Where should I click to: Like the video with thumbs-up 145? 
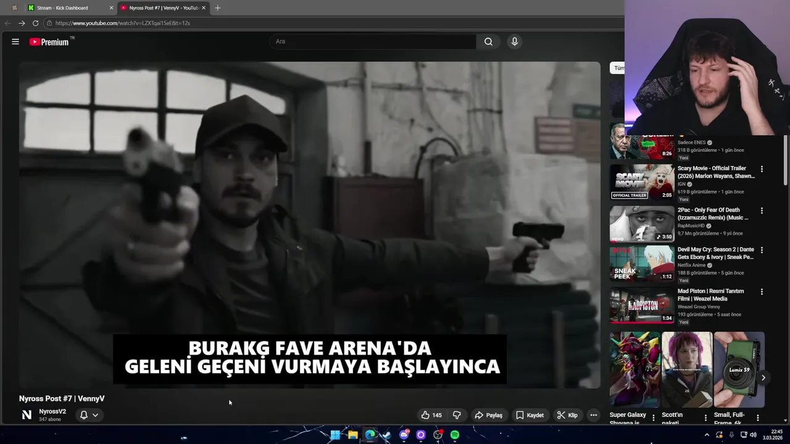click(431, 415)
